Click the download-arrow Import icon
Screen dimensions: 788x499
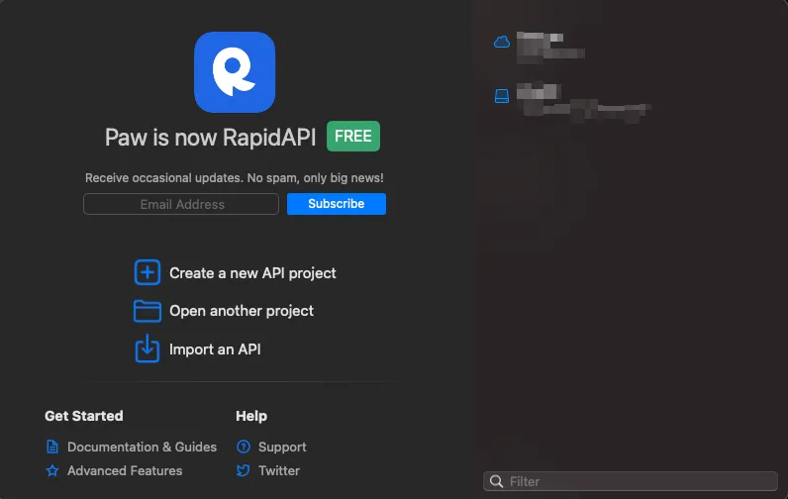pyautogui.click(x=147, y=349)
